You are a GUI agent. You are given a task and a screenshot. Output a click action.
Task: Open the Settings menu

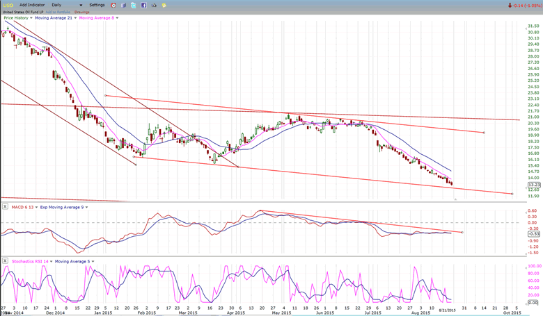click(x=97, y=5)
